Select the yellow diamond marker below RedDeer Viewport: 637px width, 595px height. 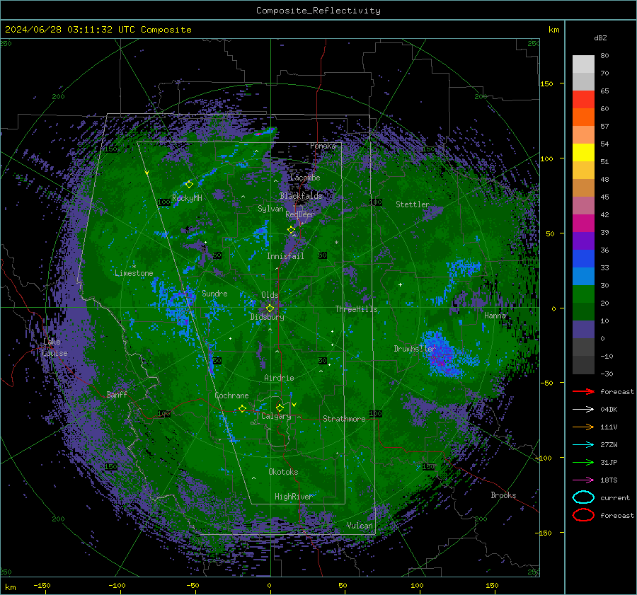click(291, 229)
